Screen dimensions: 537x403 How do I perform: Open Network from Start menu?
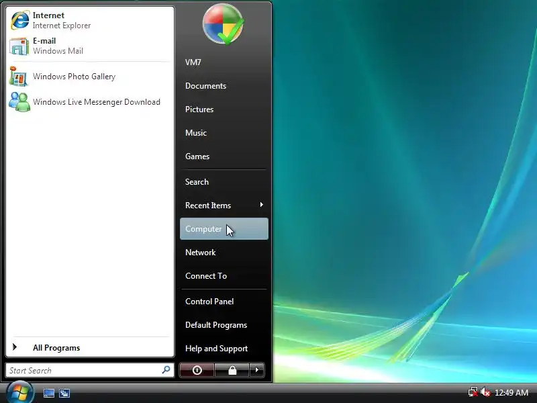[x=224, y=253]
